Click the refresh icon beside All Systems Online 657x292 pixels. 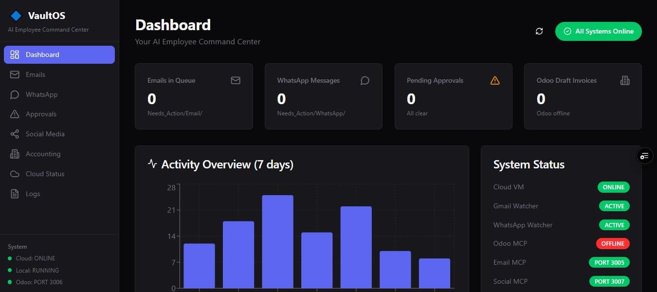coord(539,31)
